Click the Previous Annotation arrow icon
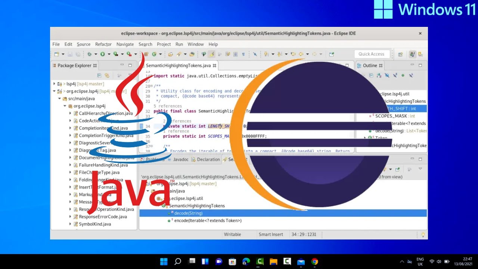The height and width of the screenshot is (269, 478). point(279,54)
